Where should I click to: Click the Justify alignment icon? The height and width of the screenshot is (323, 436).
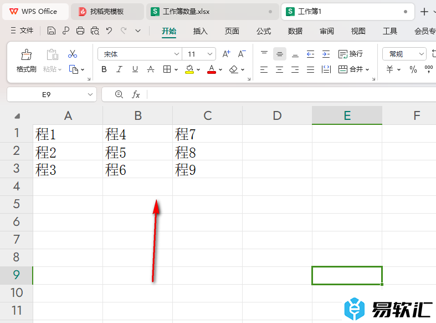click(x=310, y=69)
